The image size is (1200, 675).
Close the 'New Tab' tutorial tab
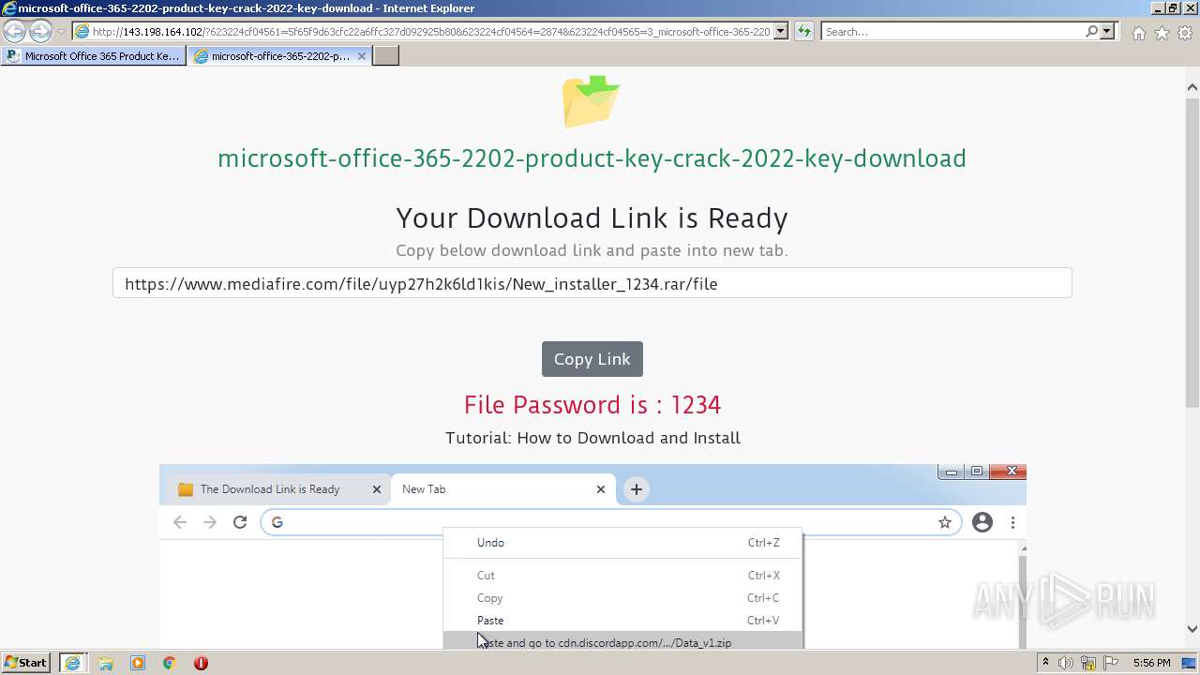click(601, 489)
